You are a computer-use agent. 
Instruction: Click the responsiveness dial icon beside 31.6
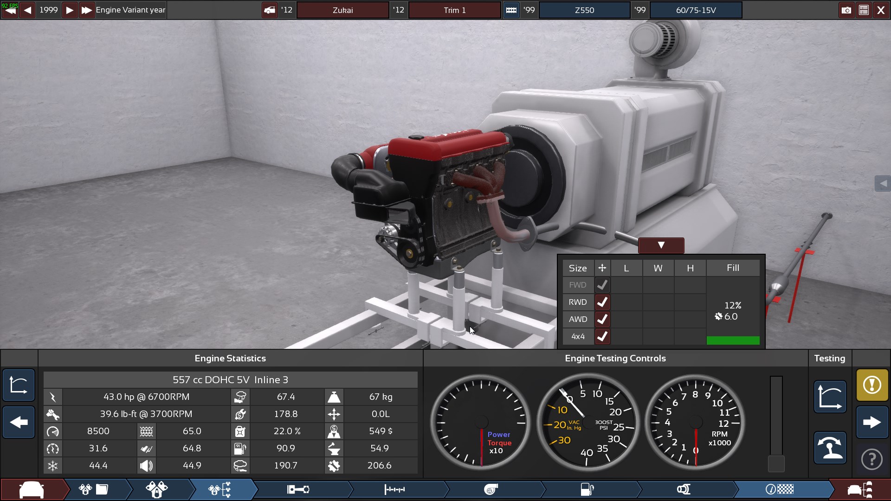[x=53, y=449]
